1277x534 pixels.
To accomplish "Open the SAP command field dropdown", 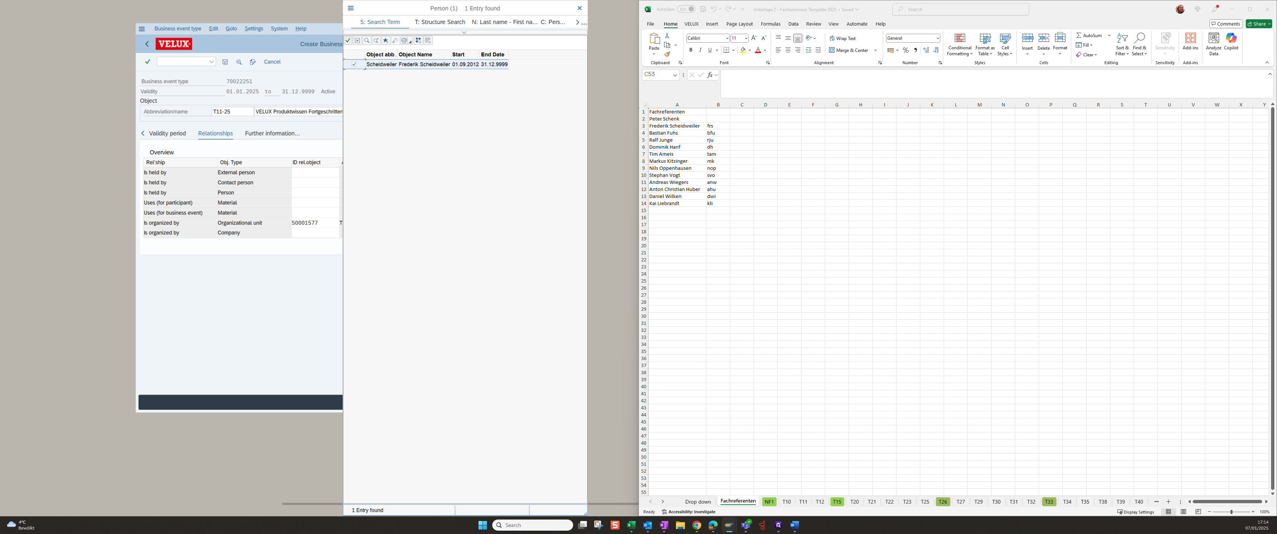I will point(211,62).
